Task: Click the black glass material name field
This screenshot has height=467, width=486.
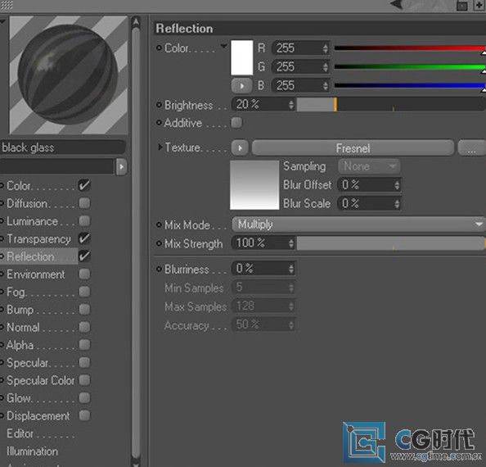Action: click(x=63, y=147)
